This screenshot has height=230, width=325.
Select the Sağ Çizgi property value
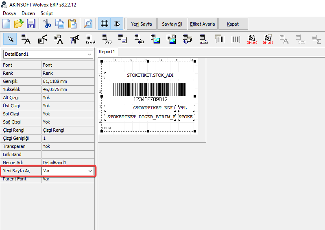[x=68, y=122]
